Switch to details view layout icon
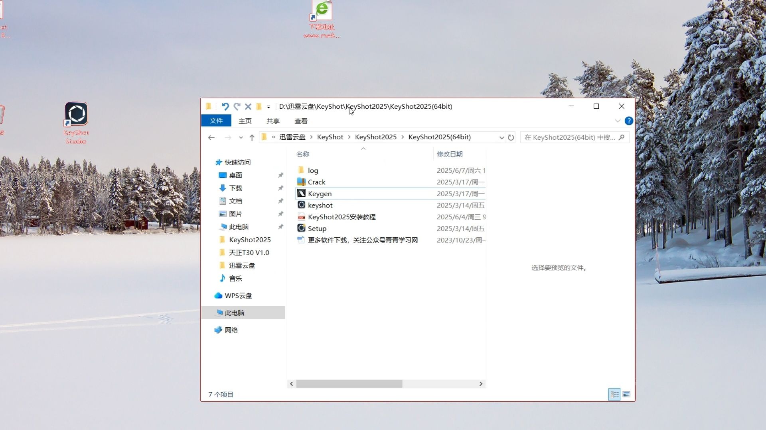Viewport: 766px width, 430px height. pyautogui.click(x=614, y=395)
